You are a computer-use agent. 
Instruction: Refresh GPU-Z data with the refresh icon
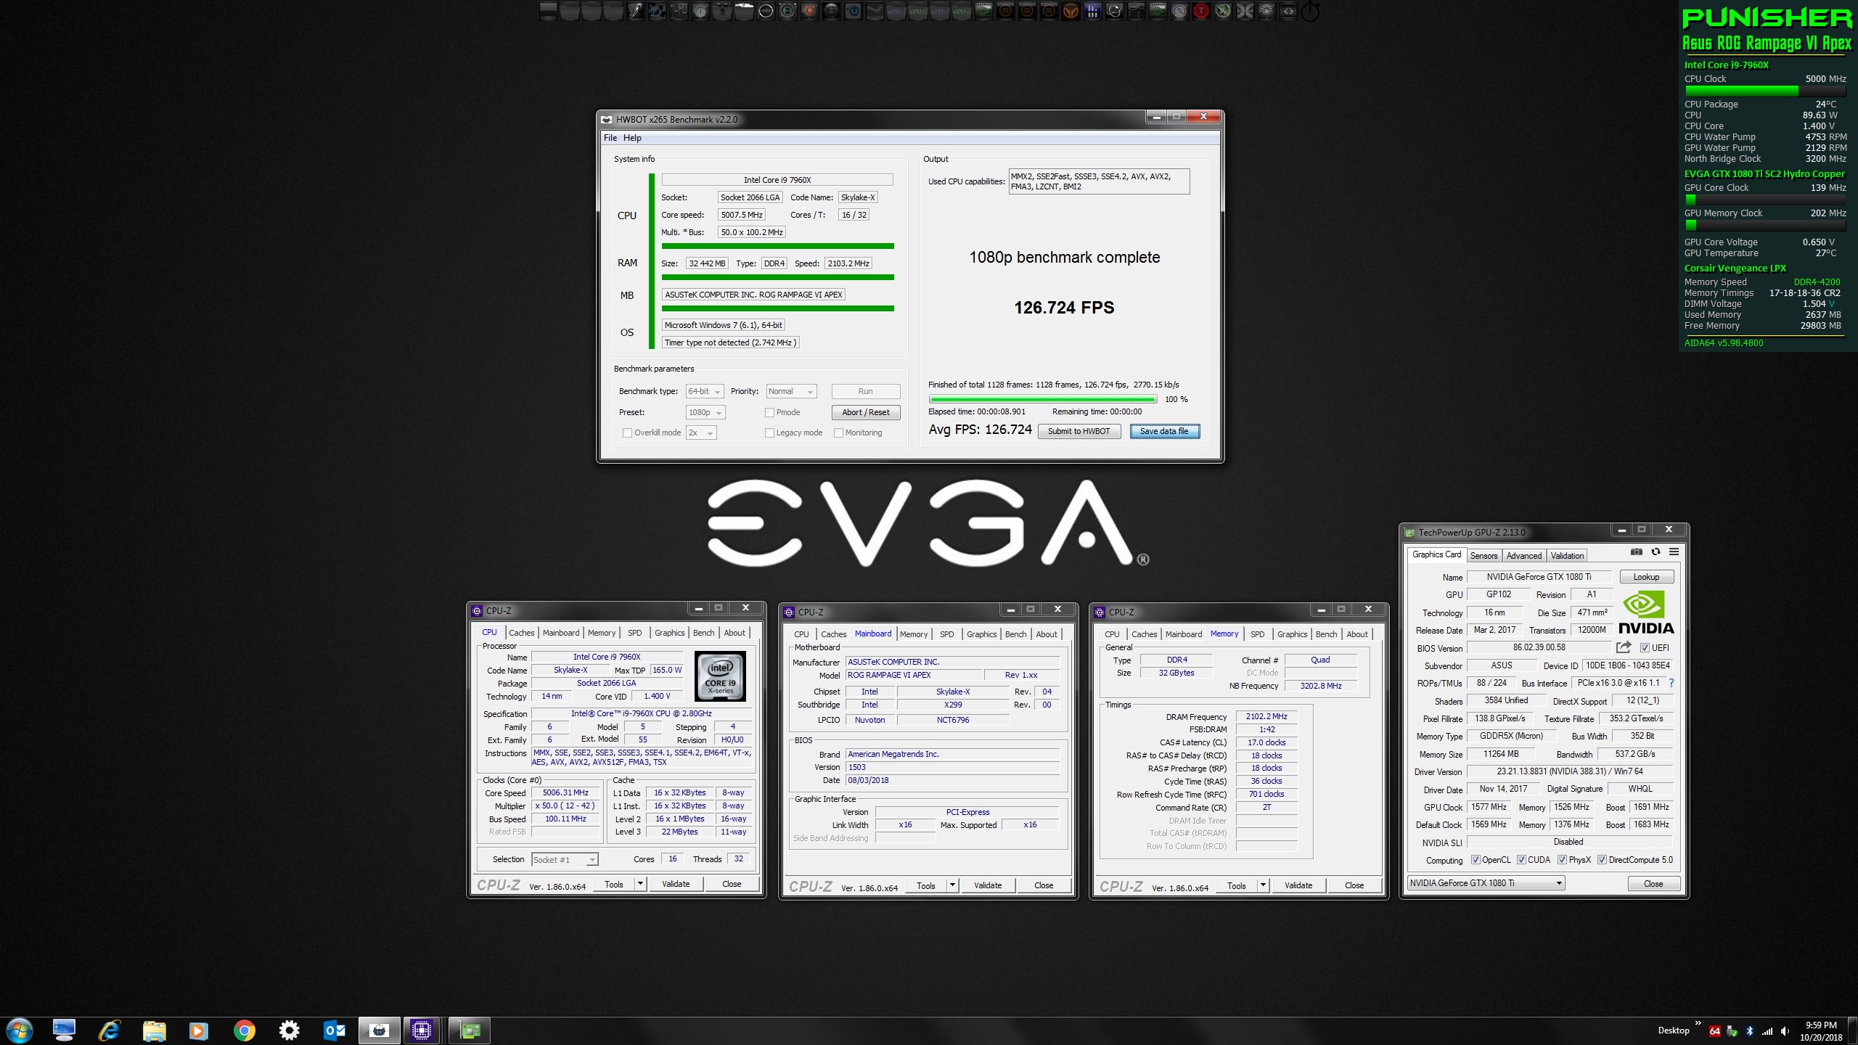coord(1656,552)
